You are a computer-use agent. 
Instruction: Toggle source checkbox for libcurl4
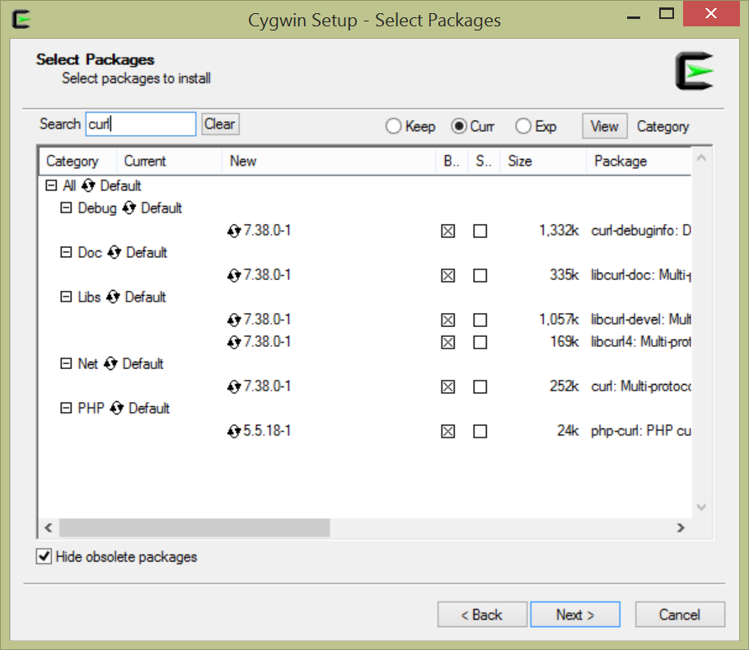coord(480,343)
